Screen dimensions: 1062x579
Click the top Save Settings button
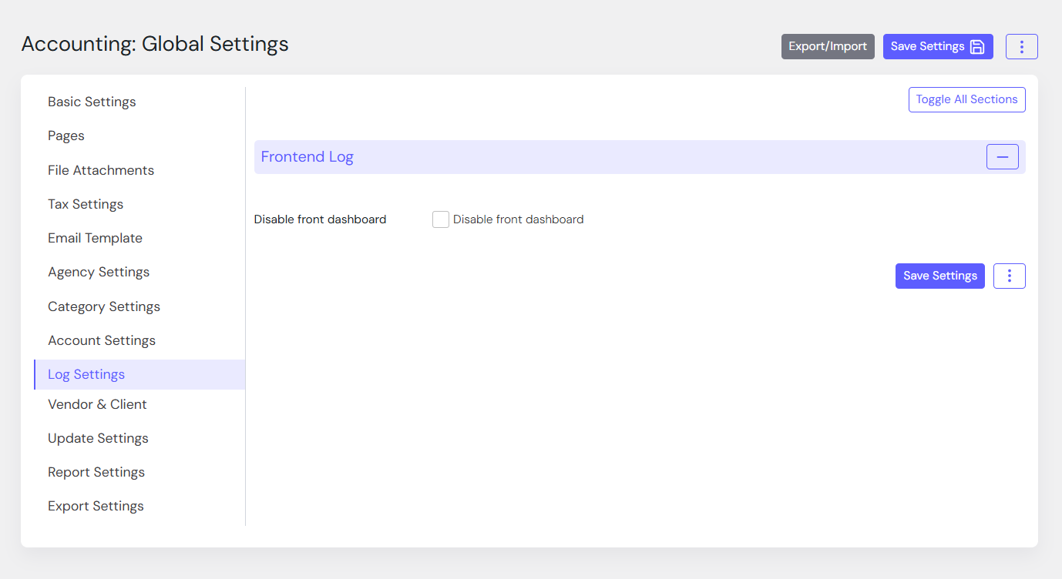[937, 46]
